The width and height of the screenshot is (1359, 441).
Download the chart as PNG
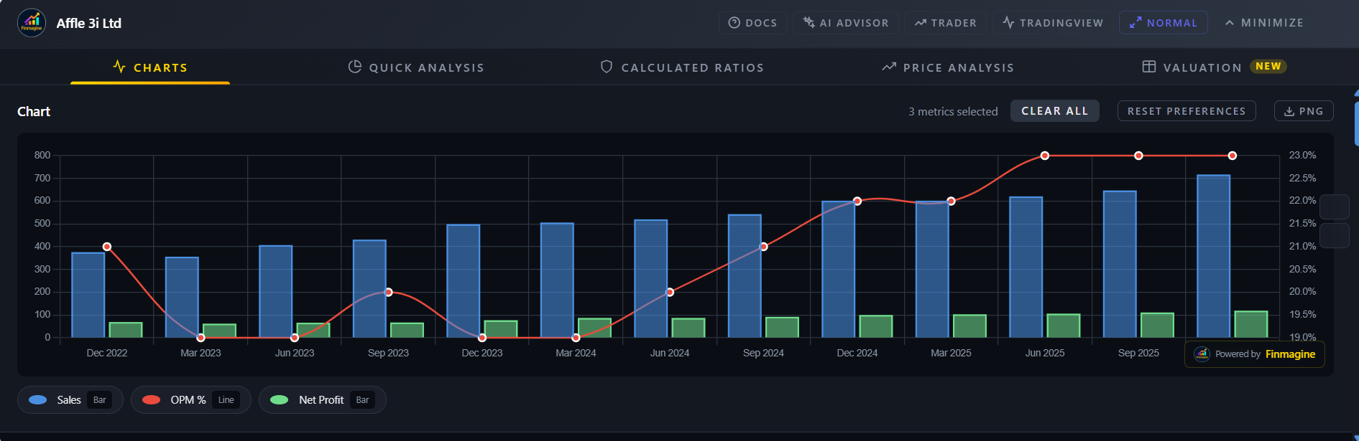[1304, 111]
